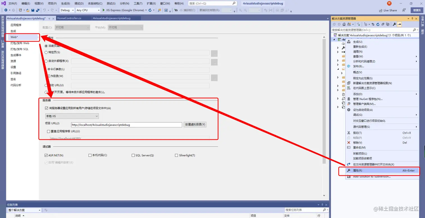Select 属性(R) in the context menu

click(x=382, y=171)
